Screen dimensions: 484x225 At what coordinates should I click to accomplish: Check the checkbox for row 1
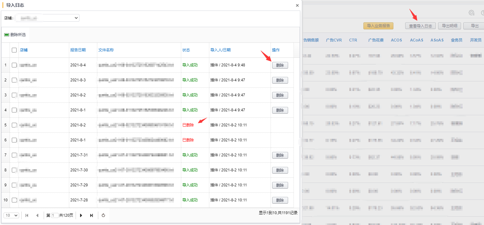point(14,65)
